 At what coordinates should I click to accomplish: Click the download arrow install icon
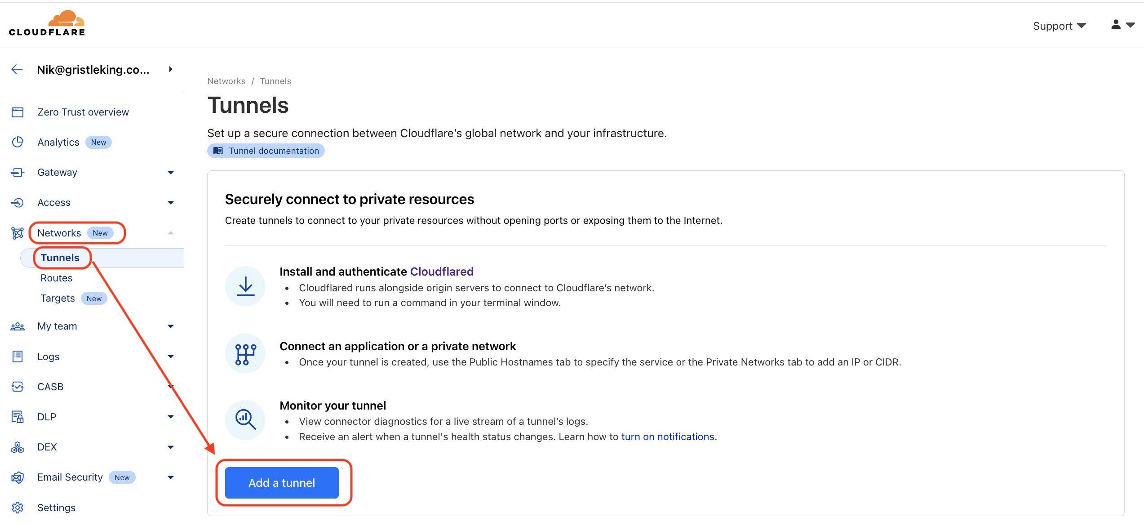click(x=245, y=286)
